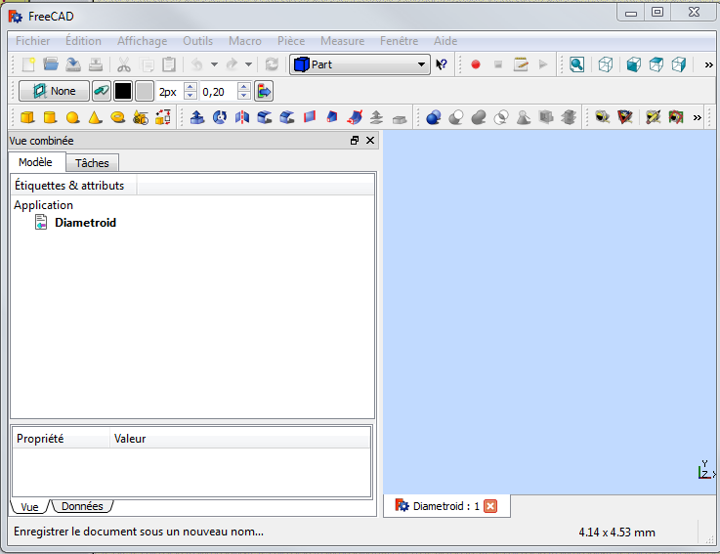Click the Chamfer tool icon
This screenshot has height=554, width=720.
click(x=287, y=117)
